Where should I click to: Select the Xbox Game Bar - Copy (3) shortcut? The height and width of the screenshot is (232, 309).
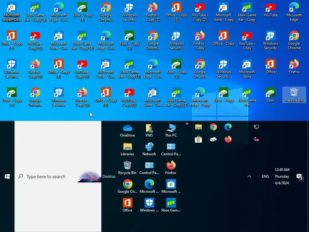(x=129, y=69)
